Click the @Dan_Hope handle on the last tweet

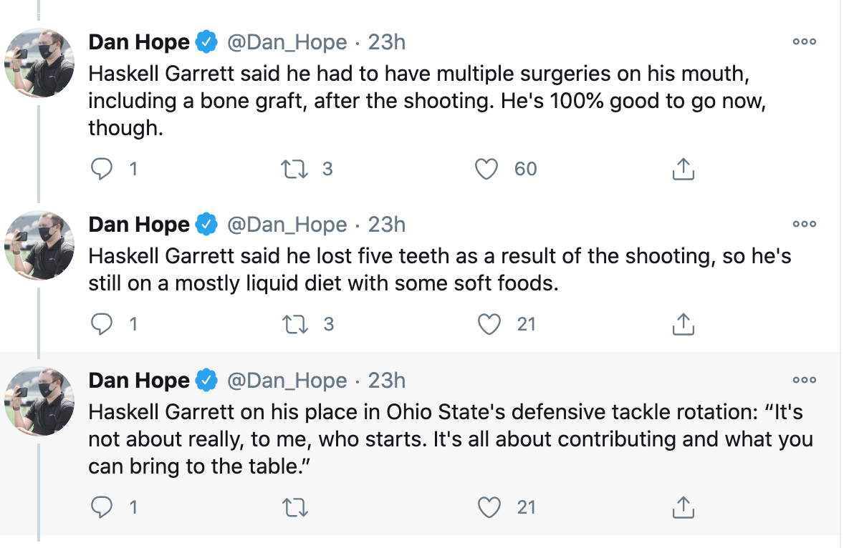pos(288,381)
